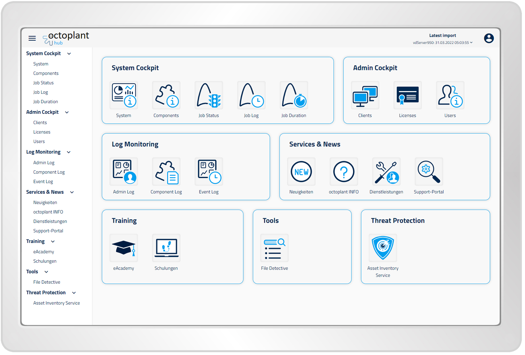The image size is (525, 355).
Task: Open the hamburger menu
Action: coord(32,38)
